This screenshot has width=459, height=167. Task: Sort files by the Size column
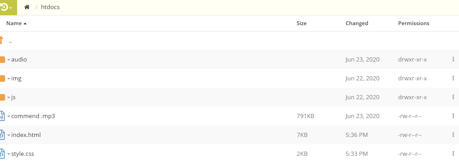click(301, 23)
